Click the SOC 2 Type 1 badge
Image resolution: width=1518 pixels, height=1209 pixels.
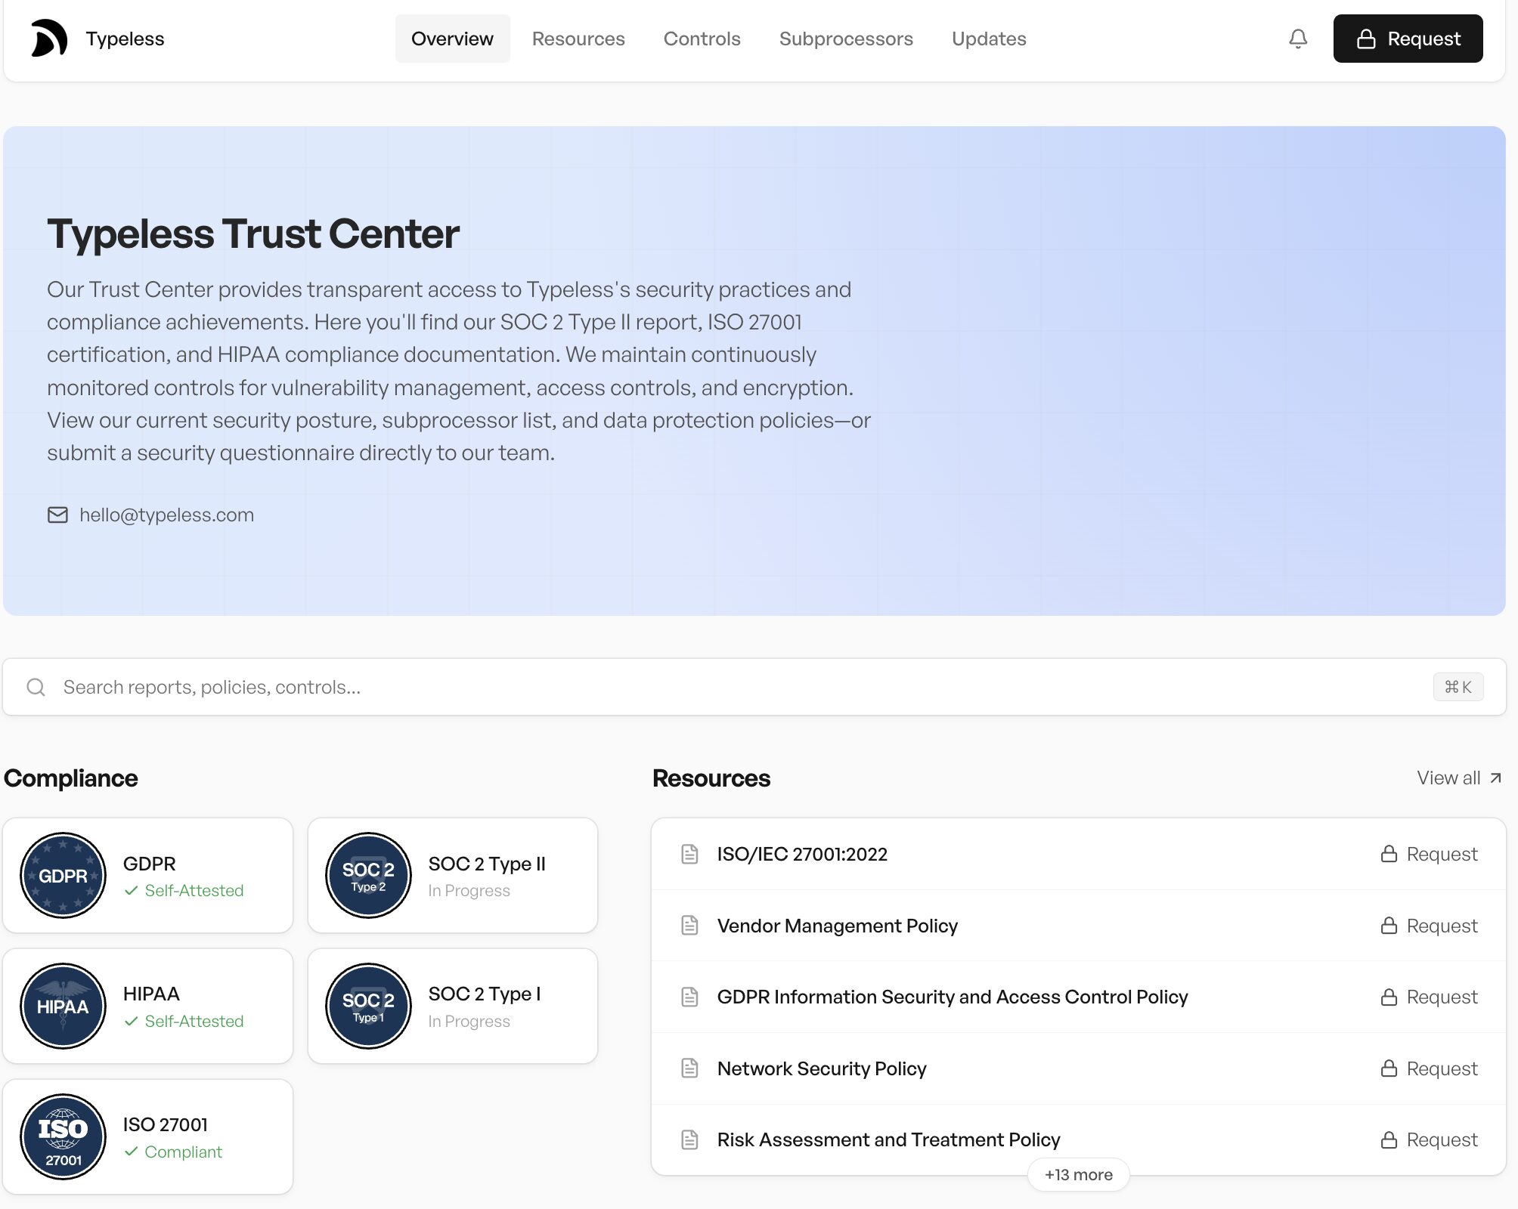pos(368,1006)
